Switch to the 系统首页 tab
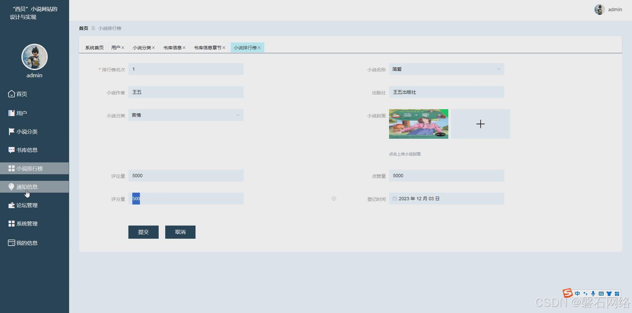Viewport: 632px width, 313px height. pyautogui.click(x=94, y=48)
